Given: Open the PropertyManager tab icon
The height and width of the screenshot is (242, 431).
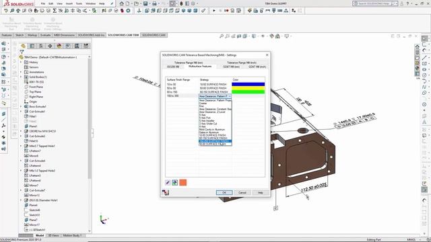Looking at the screenshot, I should click(x=32, y=46).
